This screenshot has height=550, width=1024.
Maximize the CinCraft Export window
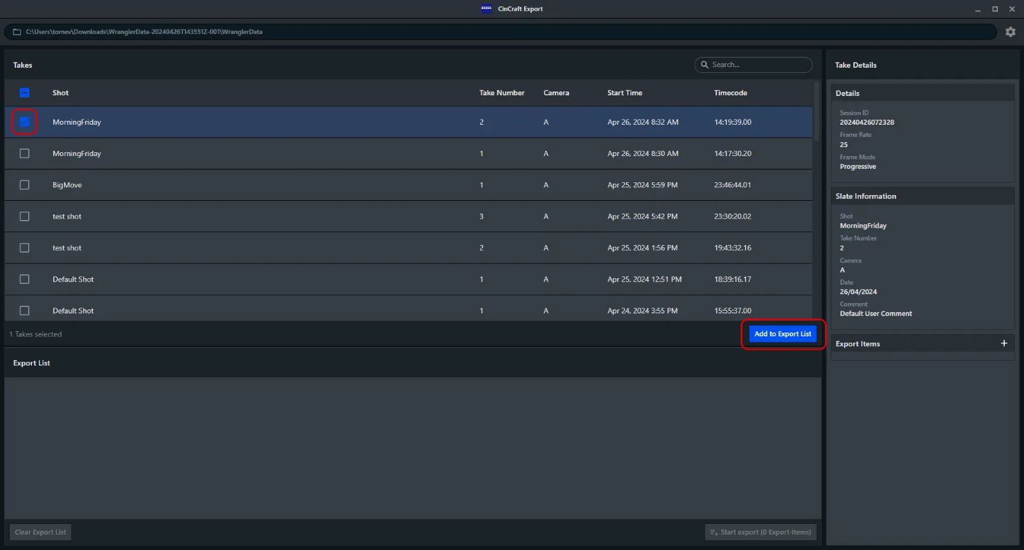tap(995, 9)
